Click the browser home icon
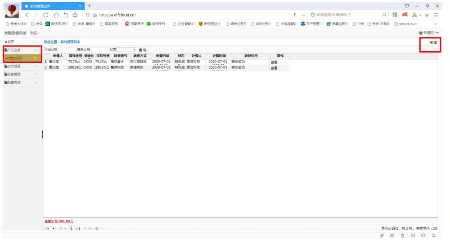Screen dimensions: 450x249 pyautogui.click(x=56, y=15)
